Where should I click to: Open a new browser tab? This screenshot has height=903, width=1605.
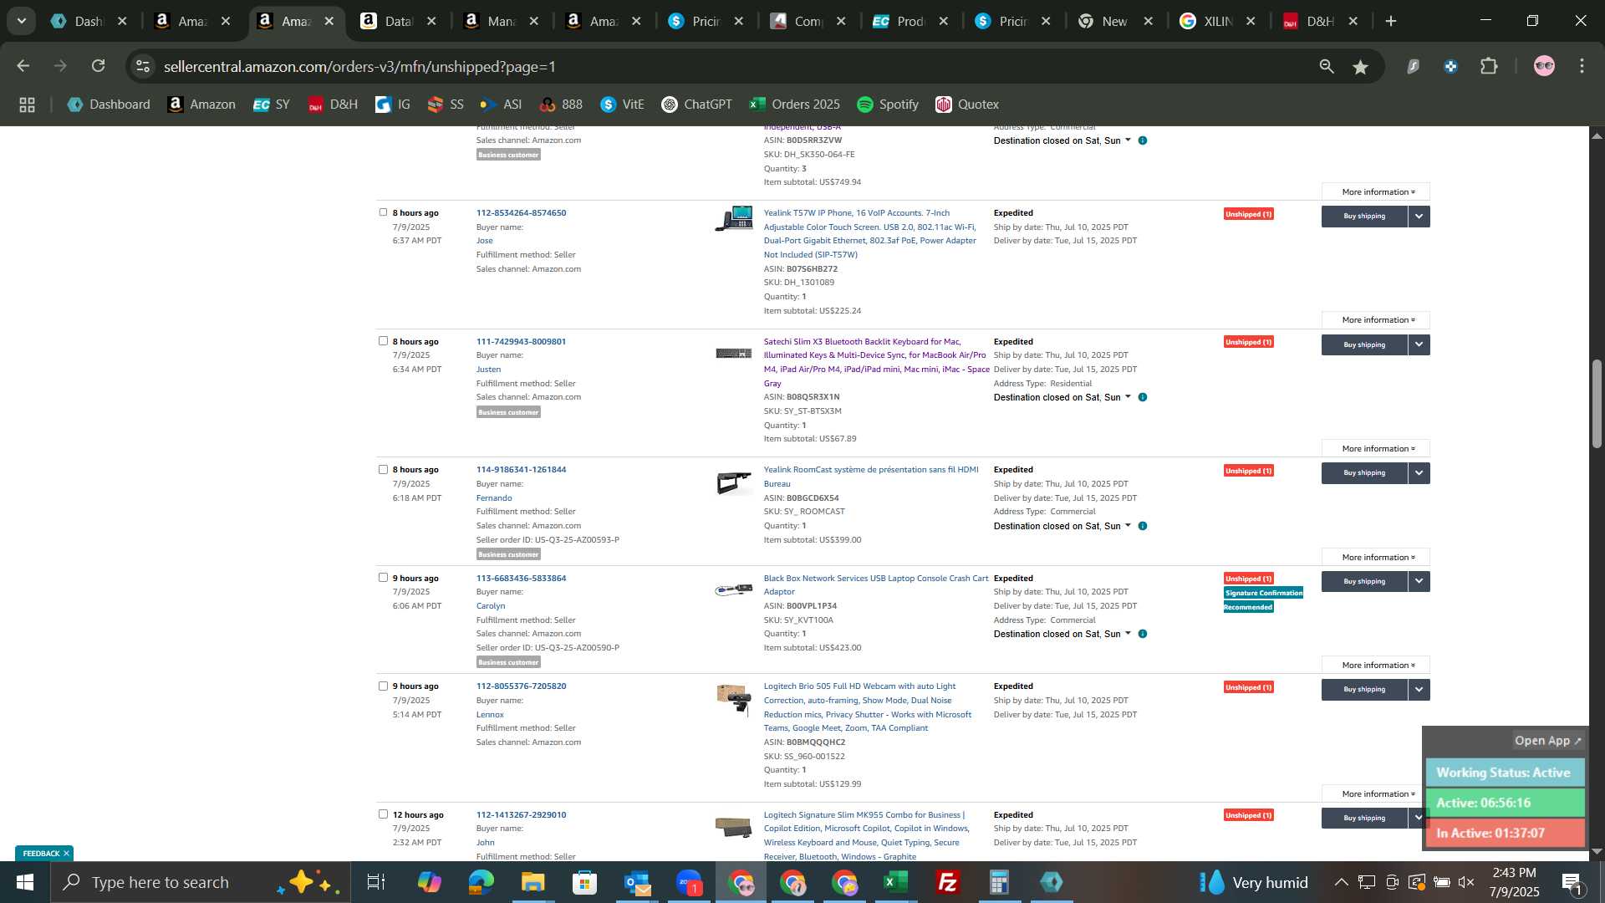click(1391, 21)
